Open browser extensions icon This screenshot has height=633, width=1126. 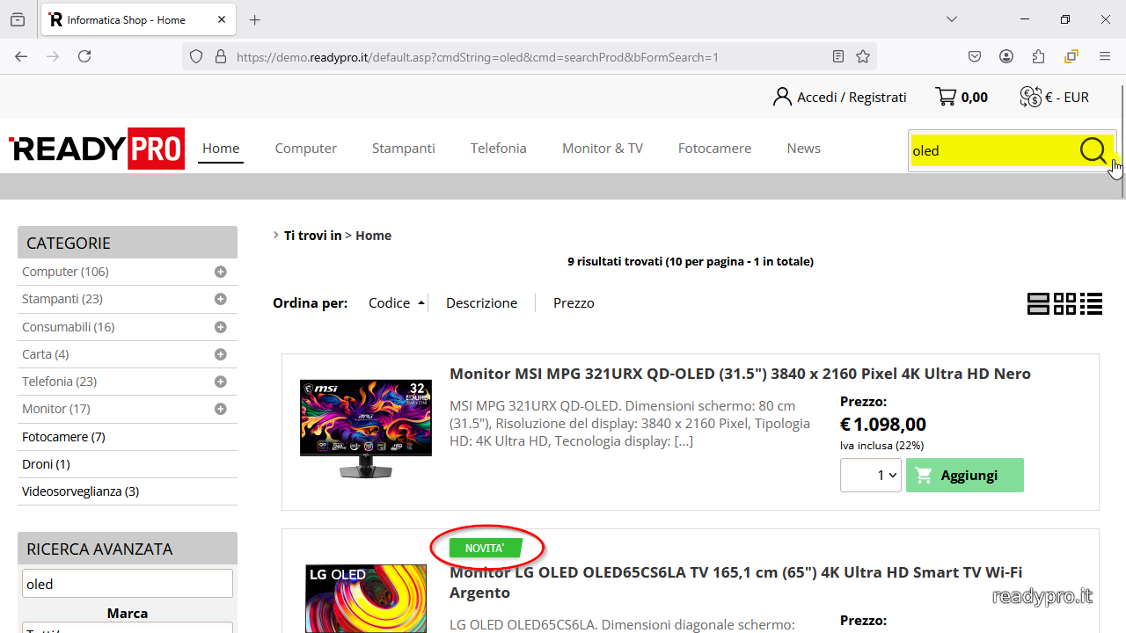pos(1038,56)
